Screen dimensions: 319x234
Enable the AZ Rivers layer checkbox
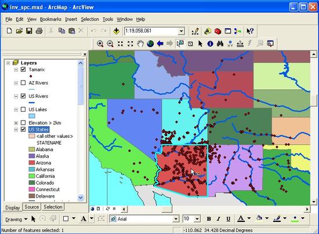[23, 83]
